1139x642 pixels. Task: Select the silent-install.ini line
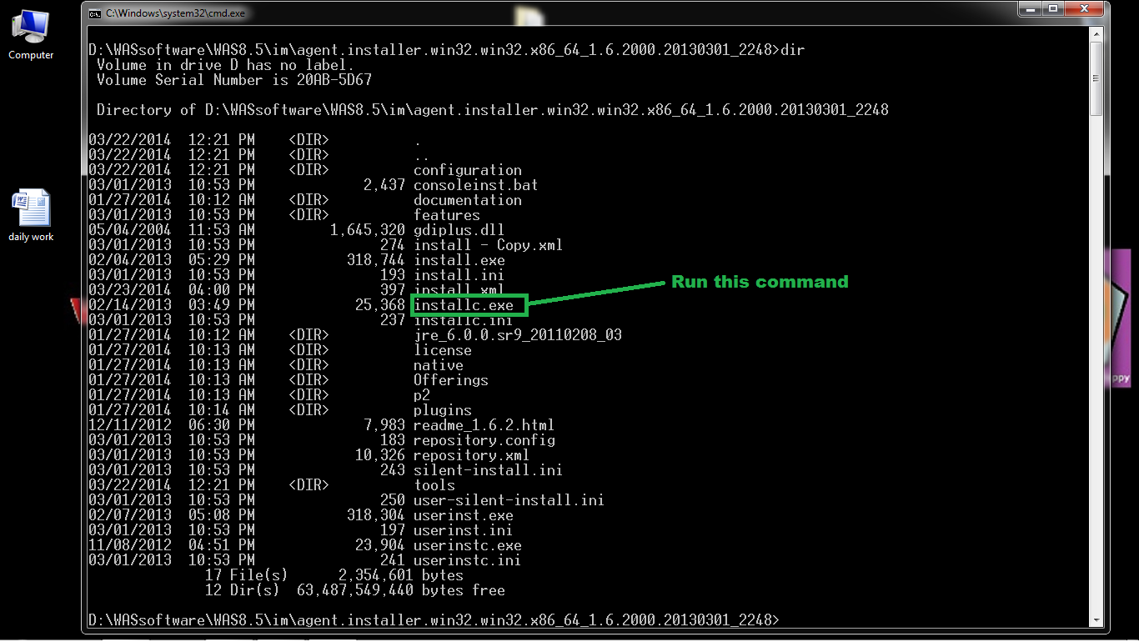[489, 469]
